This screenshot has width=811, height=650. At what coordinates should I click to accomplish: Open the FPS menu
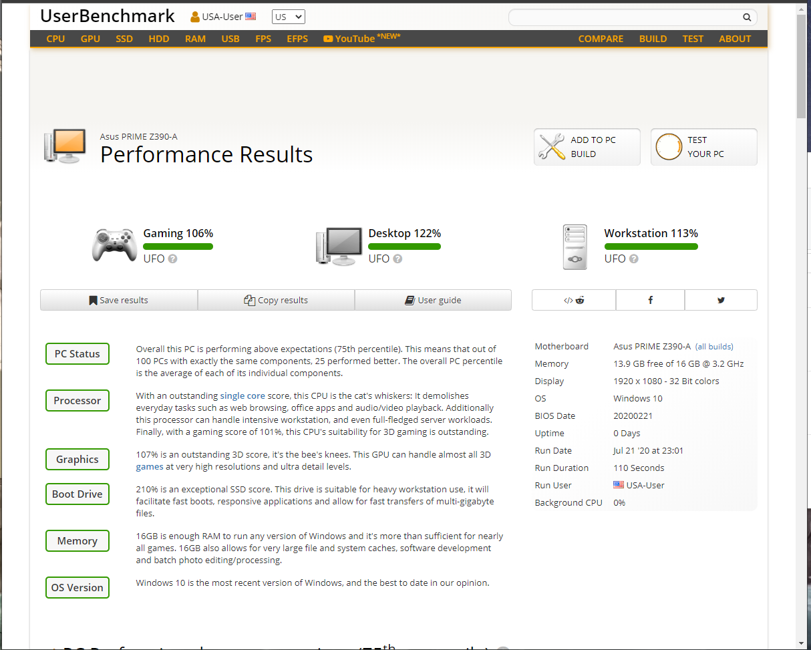pos(263,39)
